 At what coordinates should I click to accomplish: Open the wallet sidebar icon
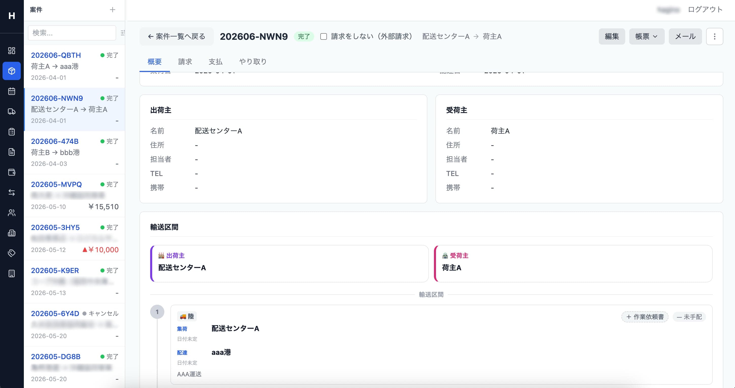12,172
